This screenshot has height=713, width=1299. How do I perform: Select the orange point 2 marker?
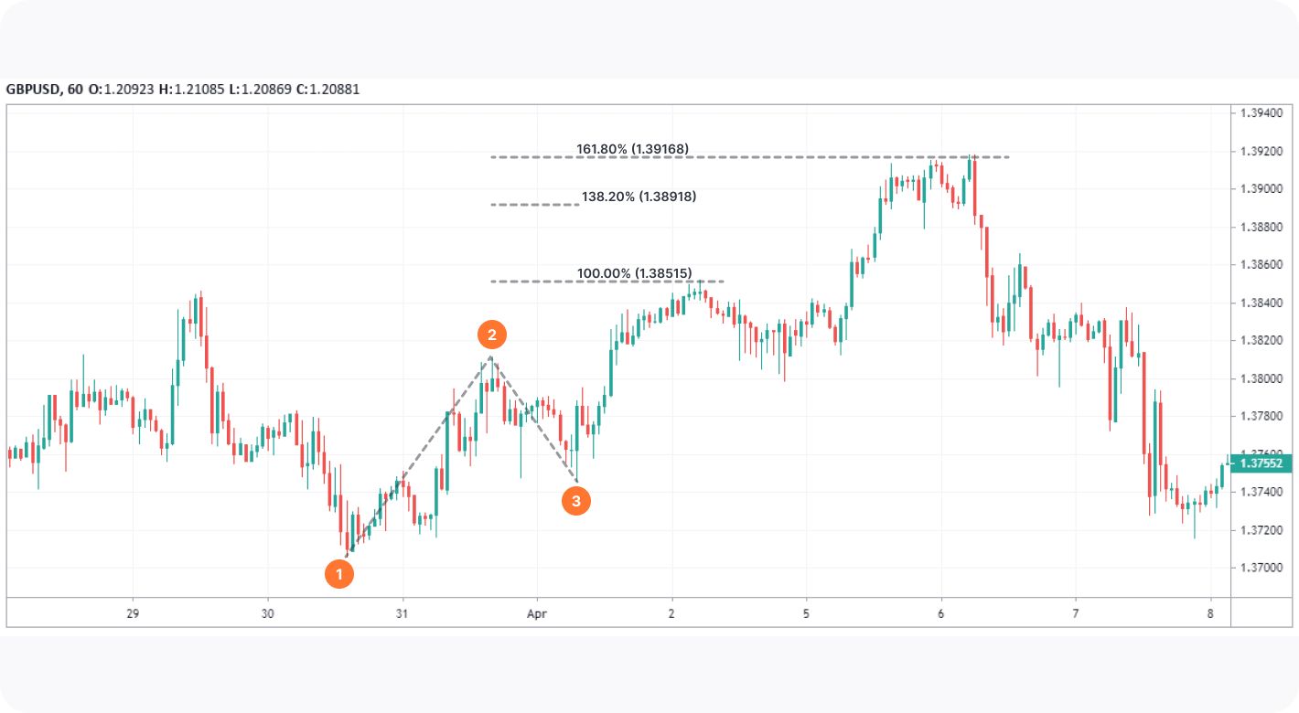492,335
